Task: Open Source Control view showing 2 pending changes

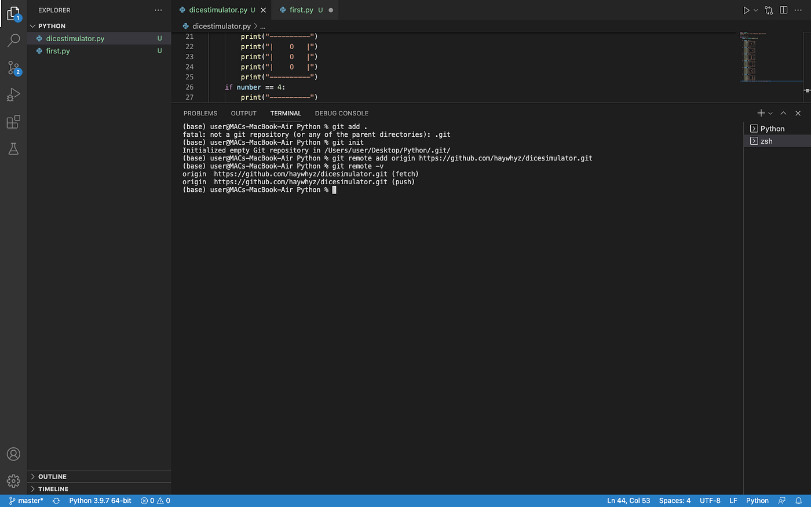Action: pyautogui.click(x=13, y=67)
